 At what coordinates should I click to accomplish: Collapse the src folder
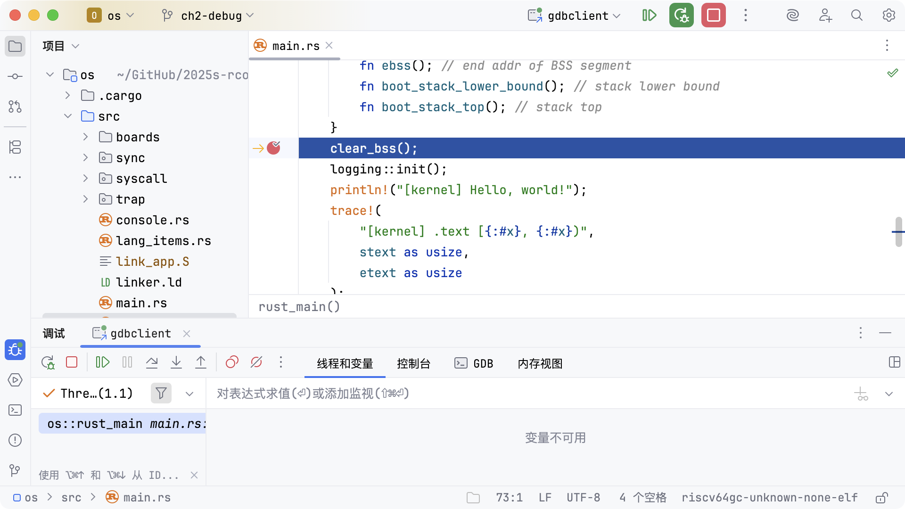68,116
